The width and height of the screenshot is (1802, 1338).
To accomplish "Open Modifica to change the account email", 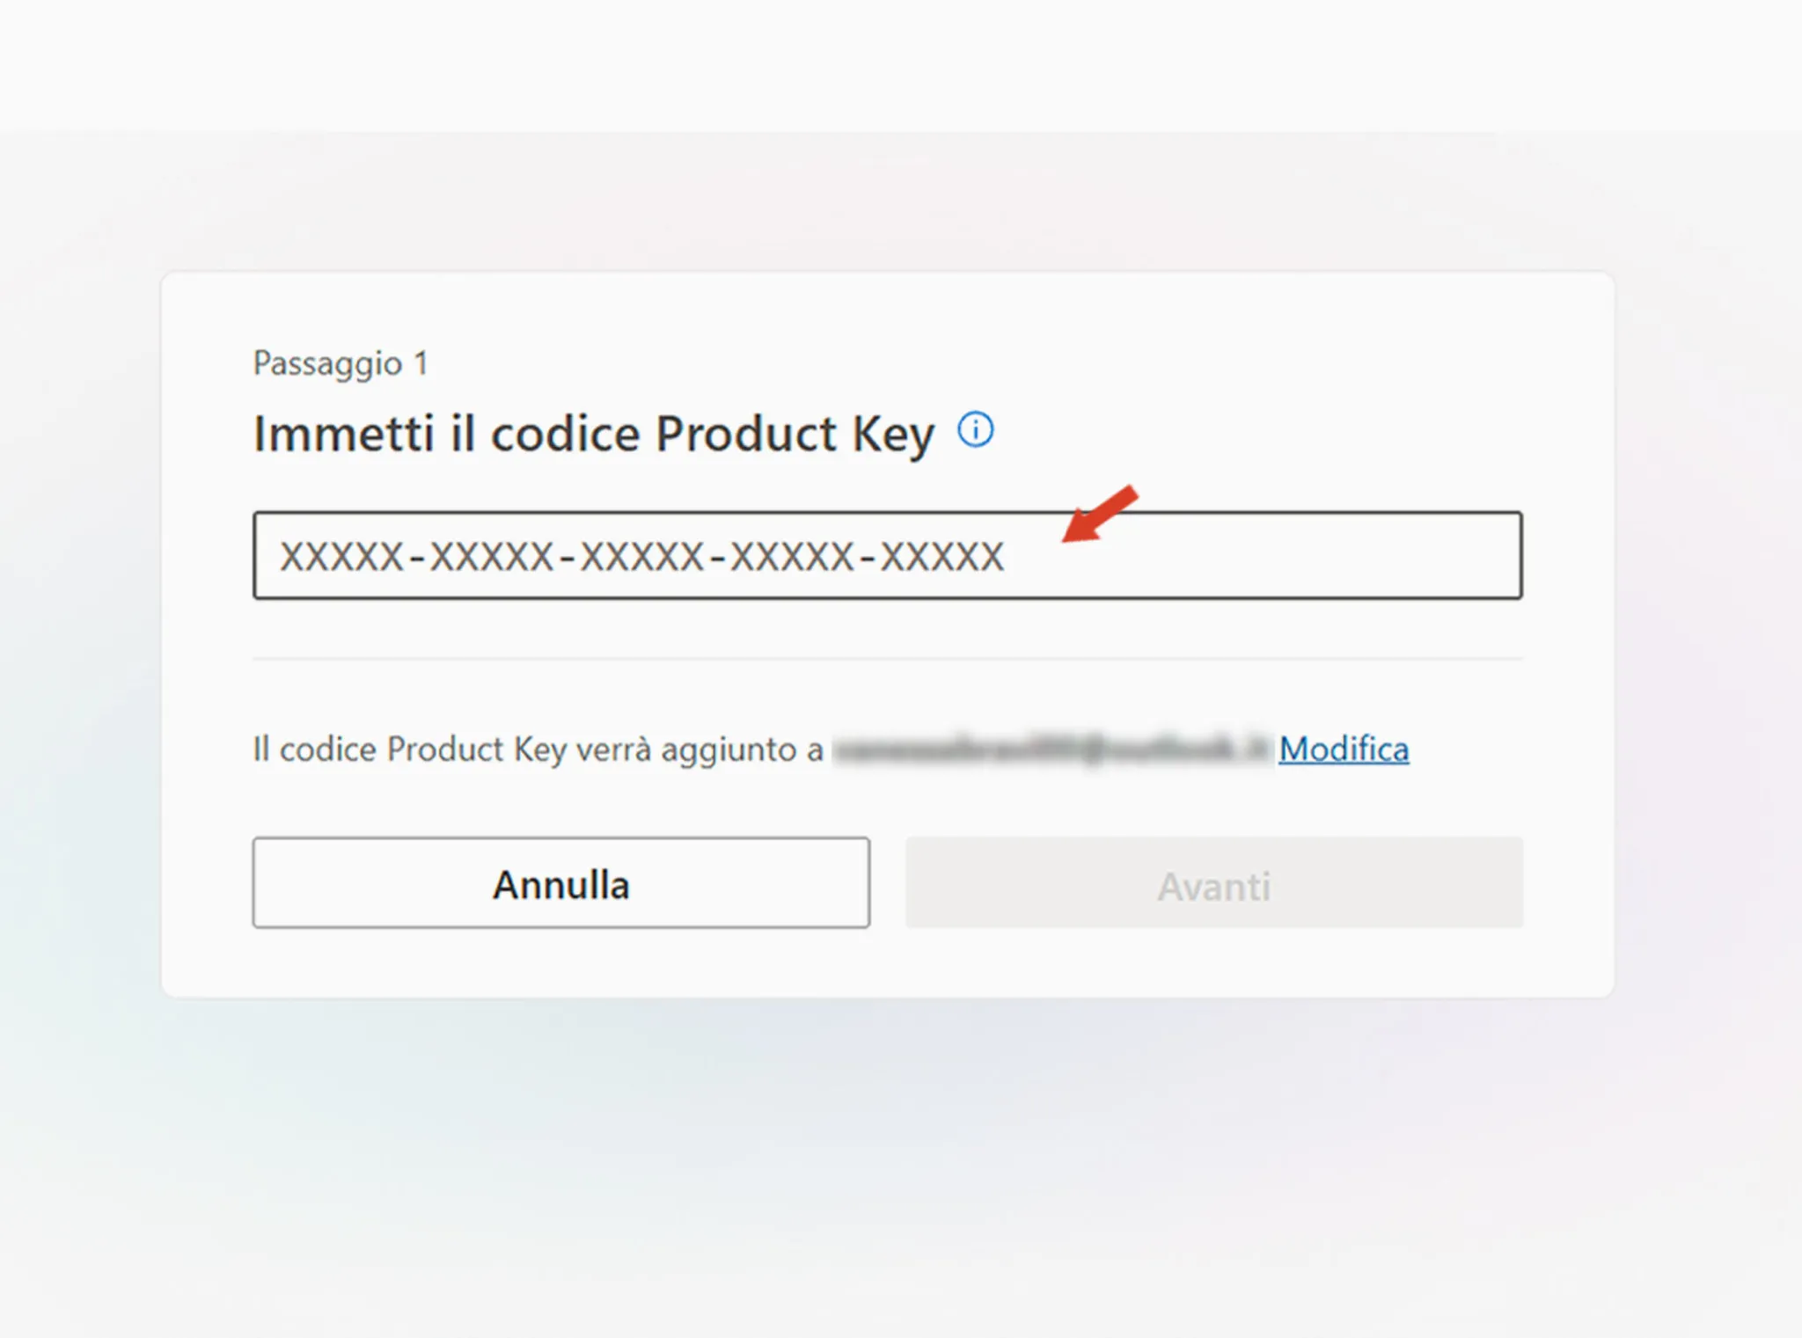I will [x=1344, y=749].
